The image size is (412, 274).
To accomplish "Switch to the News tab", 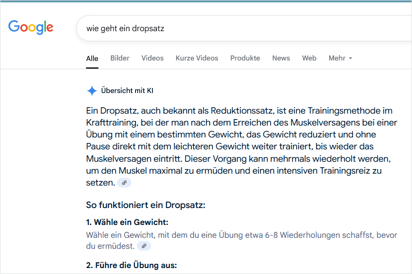I will (x=281, y=58).
